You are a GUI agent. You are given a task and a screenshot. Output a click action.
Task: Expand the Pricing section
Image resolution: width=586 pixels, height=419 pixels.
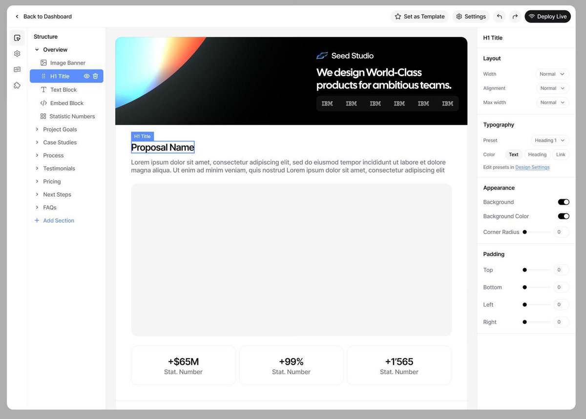[x=37, y=182]
